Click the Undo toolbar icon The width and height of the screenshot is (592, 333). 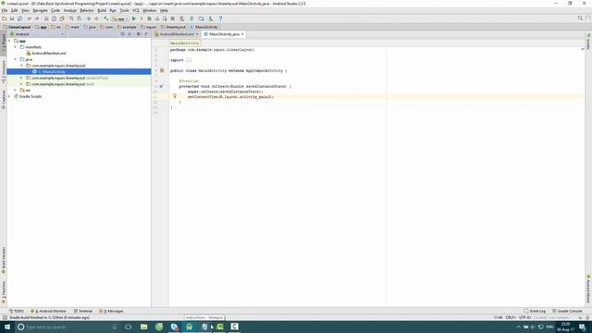click(29, 18)
